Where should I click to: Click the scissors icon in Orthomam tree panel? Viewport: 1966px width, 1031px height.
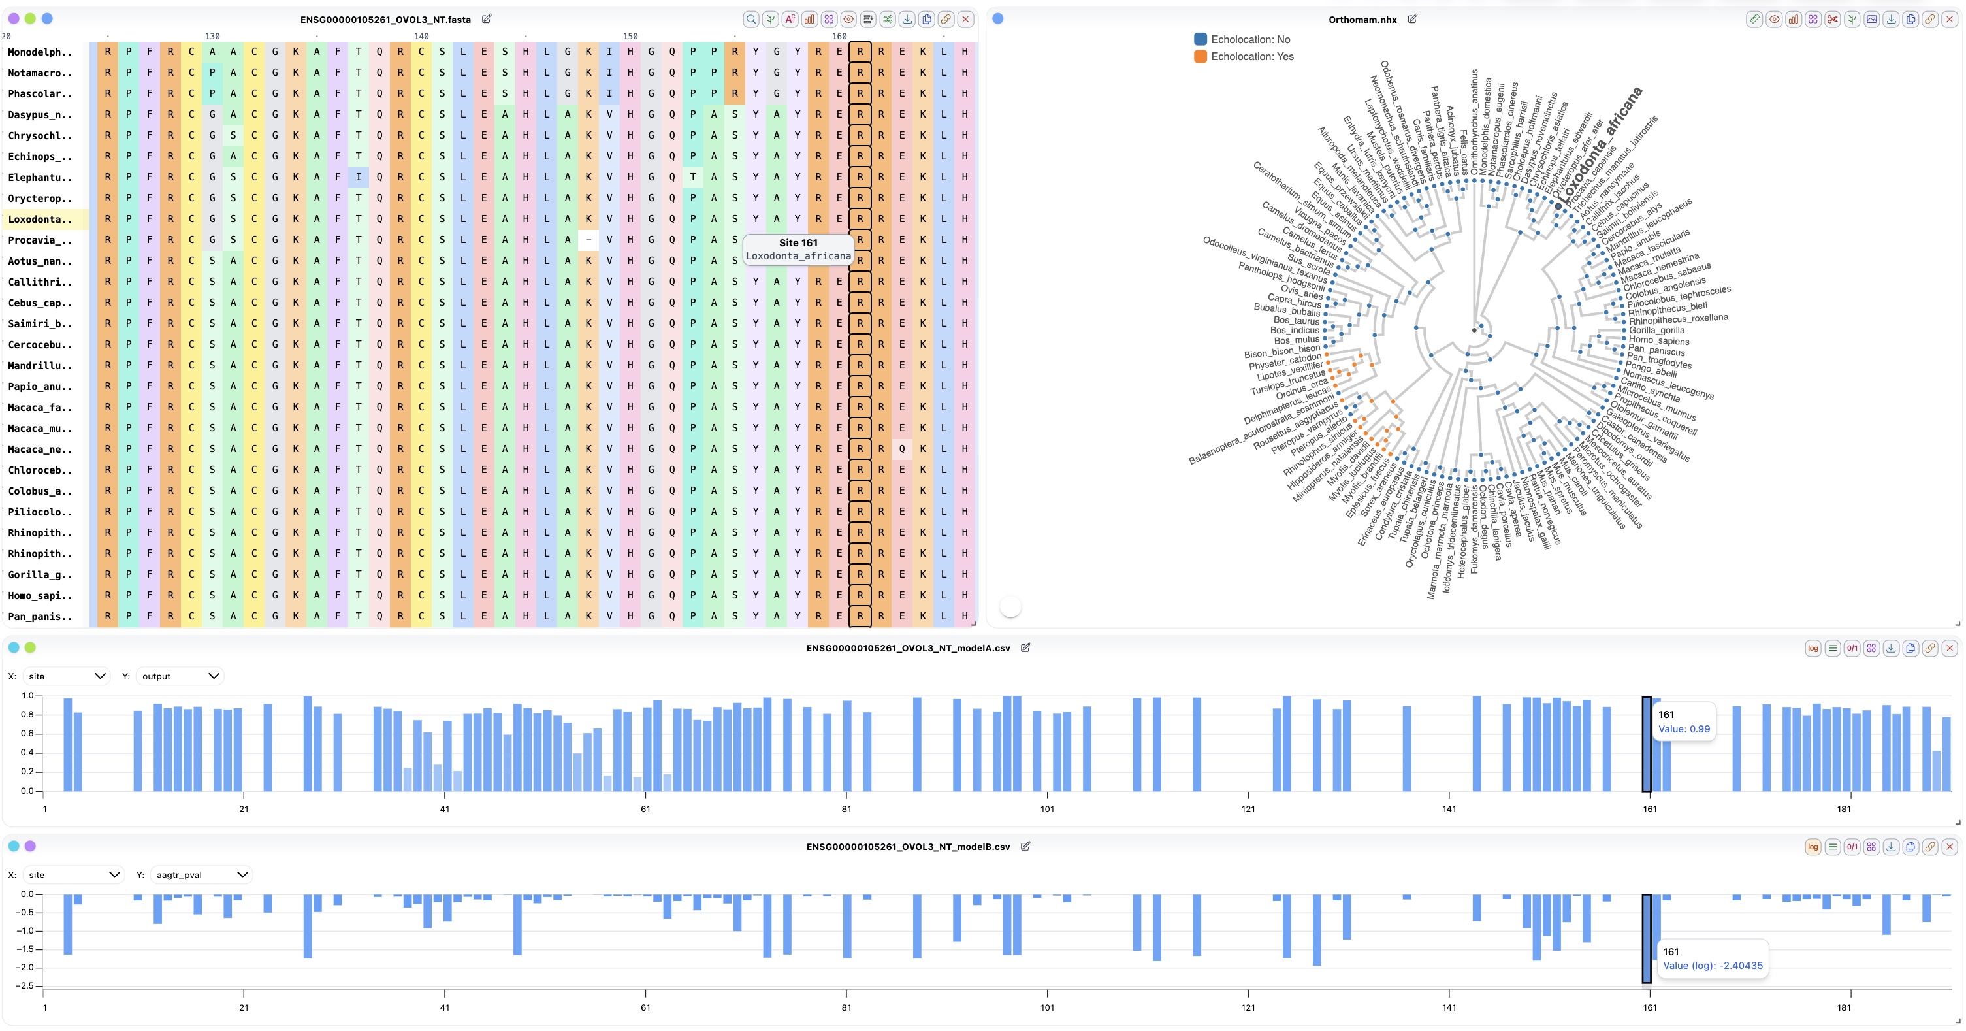[1833, 20]
